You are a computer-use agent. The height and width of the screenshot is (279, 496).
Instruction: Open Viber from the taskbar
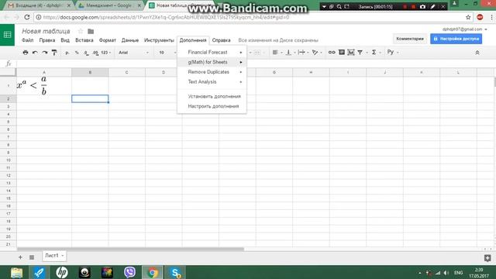(x=129, y=272)
